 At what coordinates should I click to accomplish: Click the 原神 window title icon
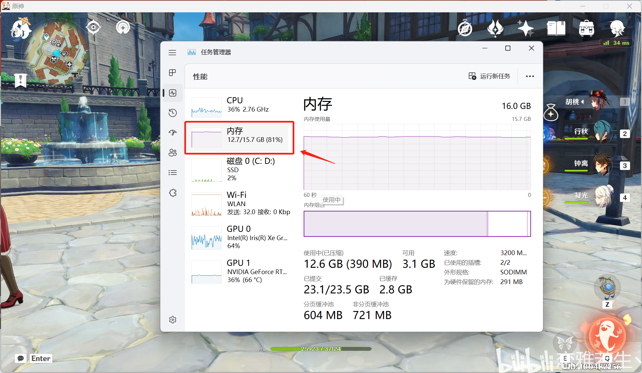click(6, 6)
